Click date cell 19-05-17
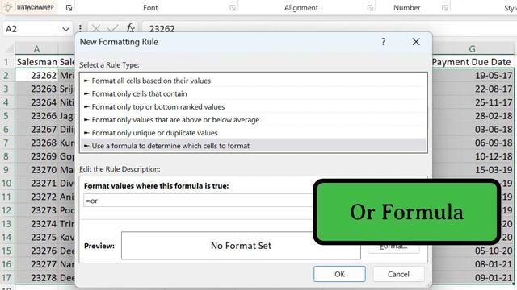This screenshot has width=517, height=290. point(472,75)
